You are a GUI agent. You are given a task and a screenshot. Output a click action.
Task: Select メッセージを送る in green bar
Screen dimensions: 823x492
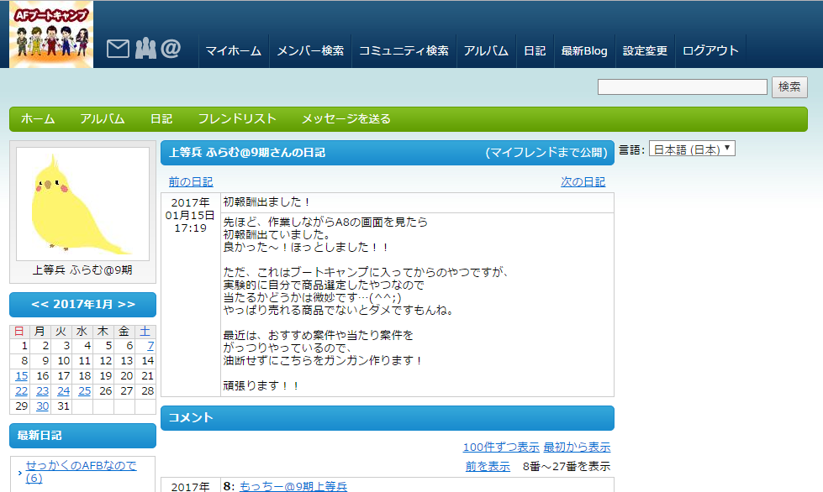(x=346, y=119)
